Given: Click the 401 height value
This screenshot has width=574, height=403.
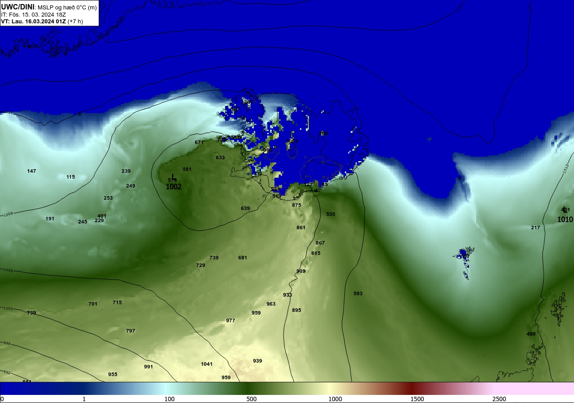Looking at the screenshot, I should click(102, 216).
